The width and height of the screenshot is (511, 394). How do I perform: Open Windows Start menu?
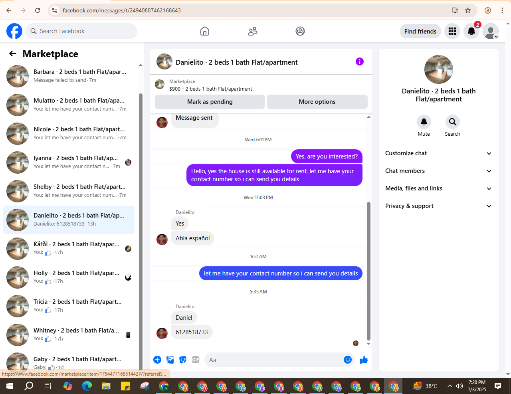tap(10, 386)
